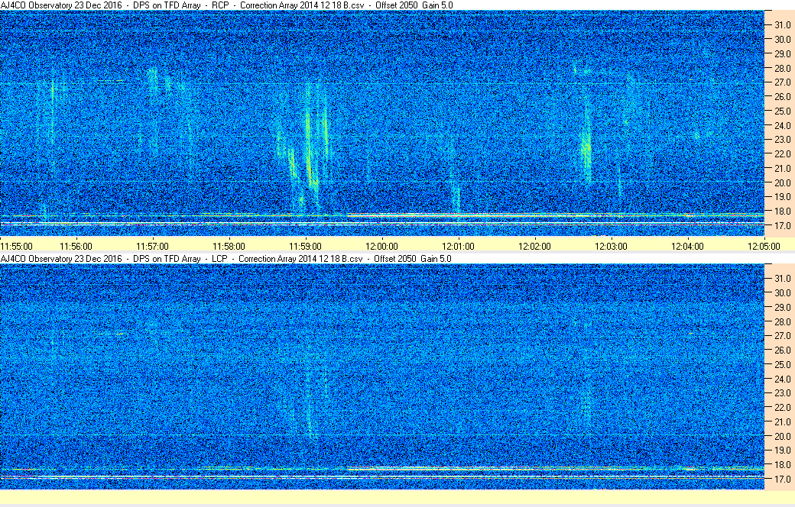Pick the 23.0 frequency label in LCP panel
795x507 pixels.
[x=782, y=393]
